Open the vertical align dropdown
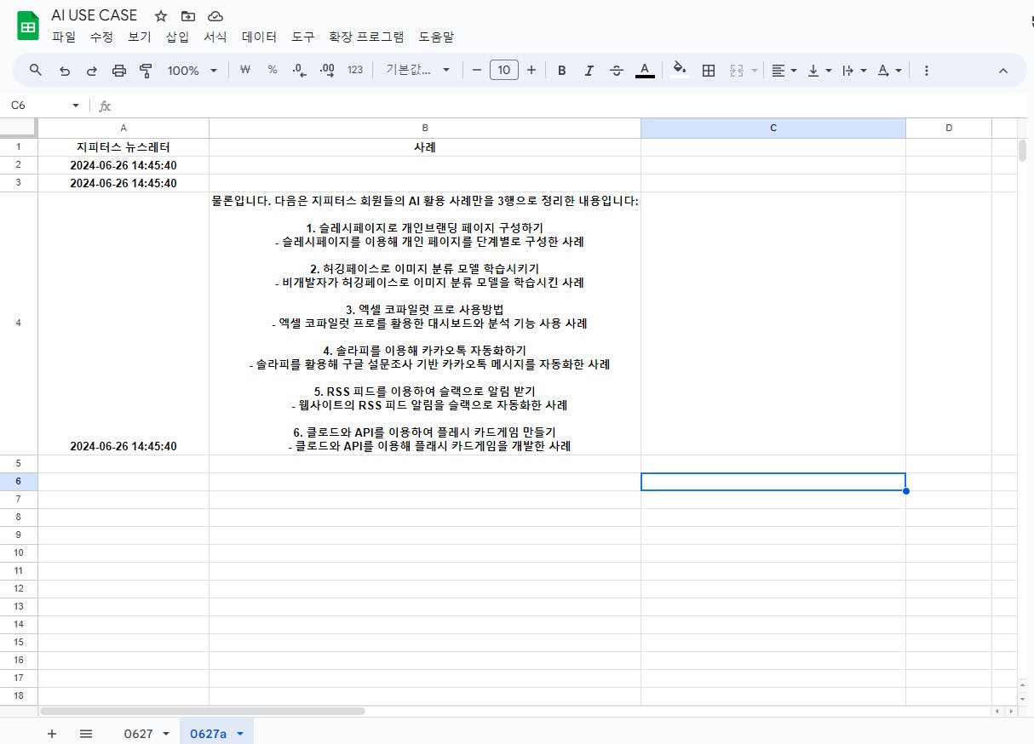Image resolution: width=1034 pixels, height=744 pixels. [819, 70]
